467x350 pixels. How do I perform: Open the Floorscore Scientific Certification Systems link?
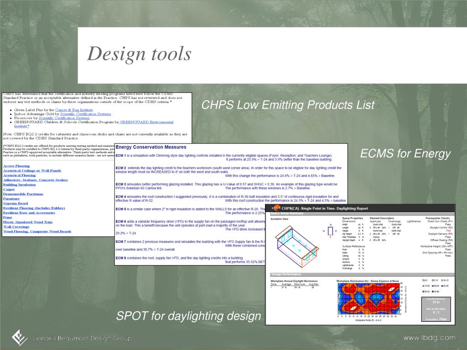coord(64,118)
